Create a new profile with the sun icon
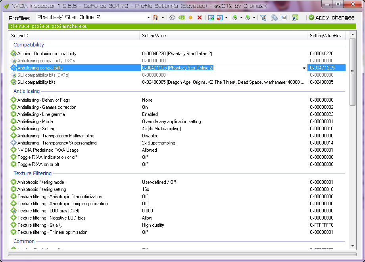The width and height of the screenshot is (365, 262). pos(190,17)
